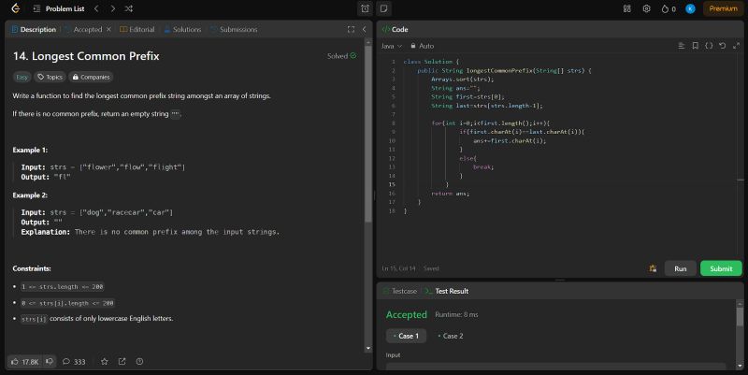The image size is (748, 375).
Task: Open the Editorial tab
Action: pos(137,29)
